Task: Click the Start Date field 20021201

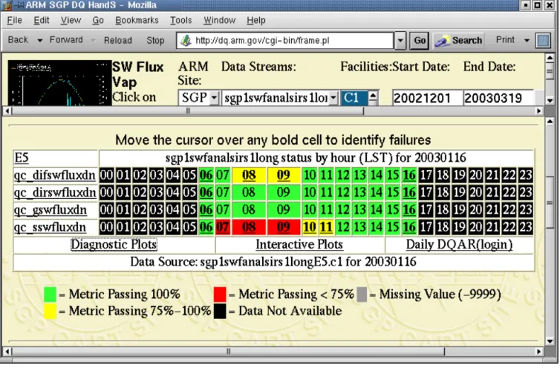Action: tap(427, 97)
